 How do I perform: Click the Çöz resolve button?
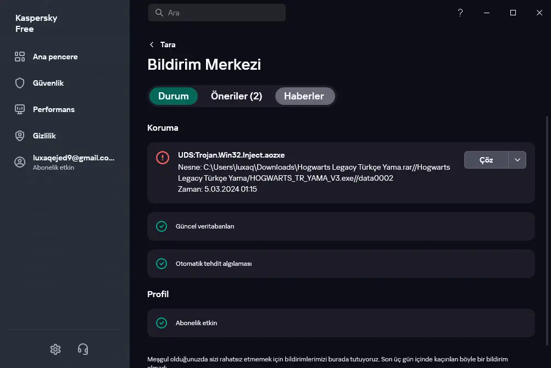[x=486, y=160]
